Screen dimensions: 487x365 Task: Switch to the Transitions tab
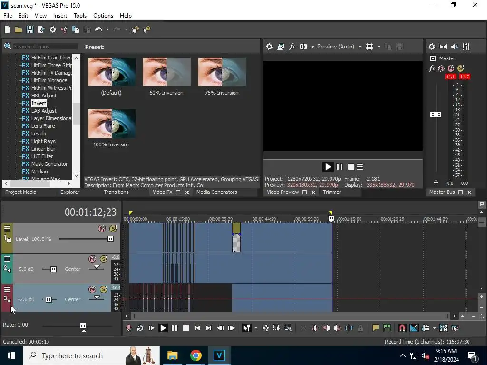click(116, 192)
